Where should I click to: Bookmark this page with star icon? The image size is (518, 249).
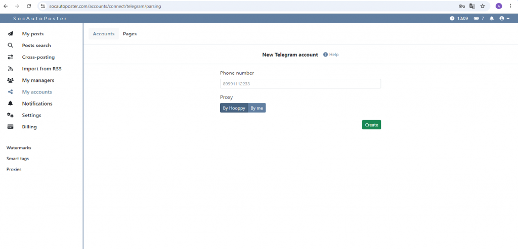pos(483,6)
